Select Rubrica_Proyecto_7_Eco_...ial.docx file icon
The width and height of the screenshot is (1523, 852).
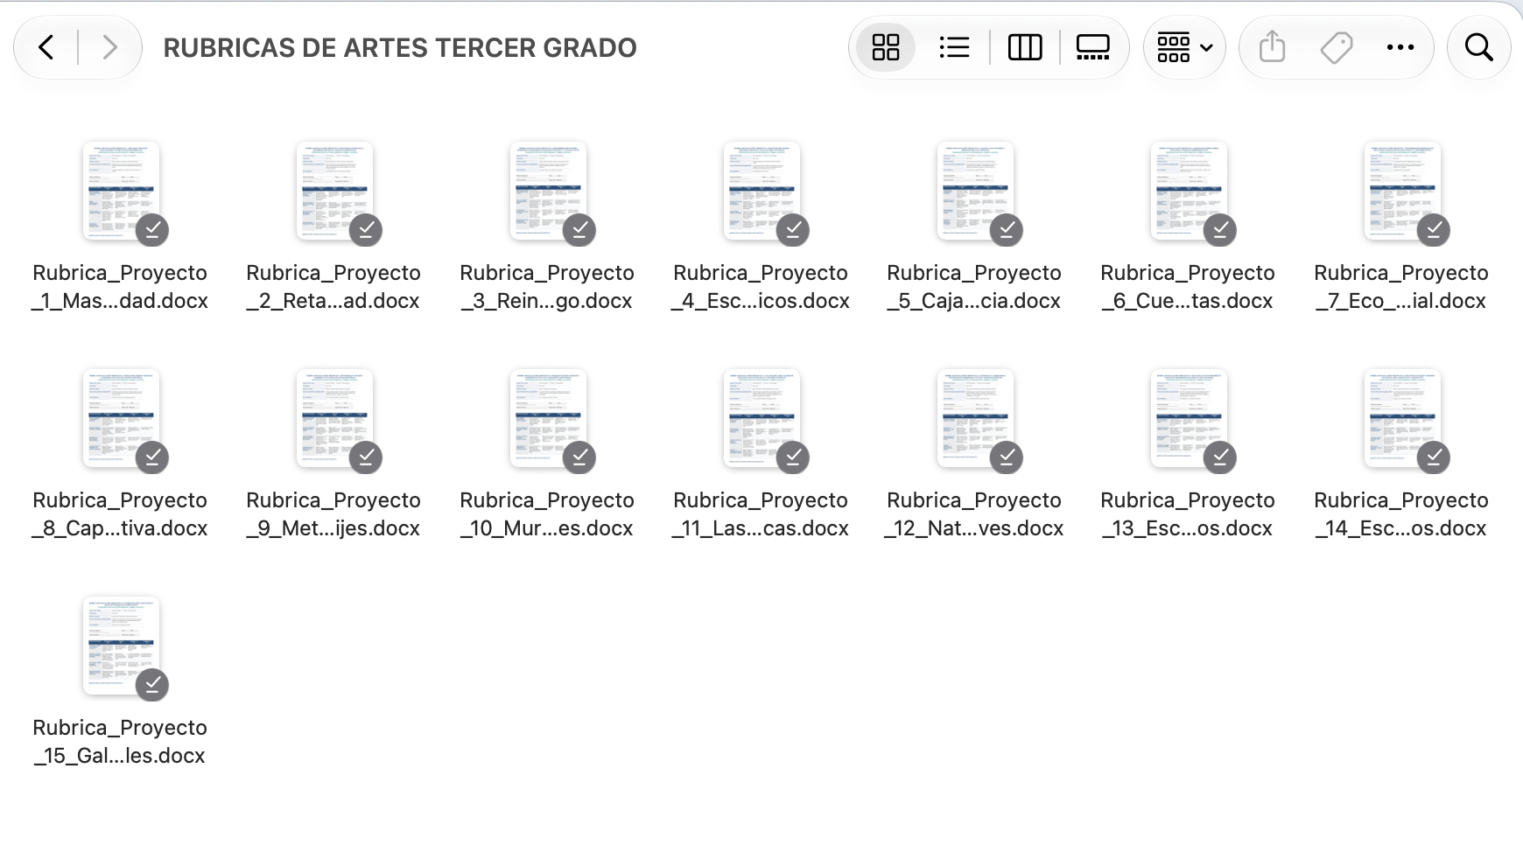1402,192
